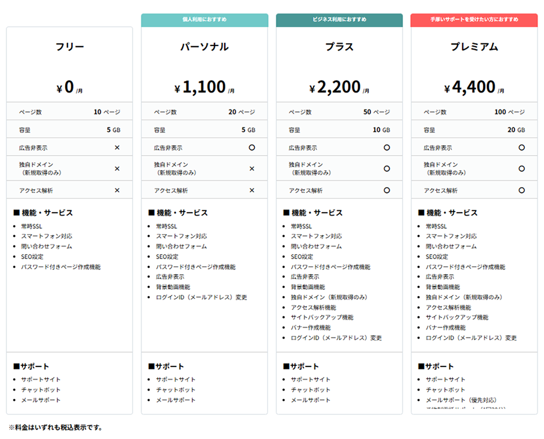Click the ○ mark for 広告非表示 in パーソナル plan

[x=252, y=147]
